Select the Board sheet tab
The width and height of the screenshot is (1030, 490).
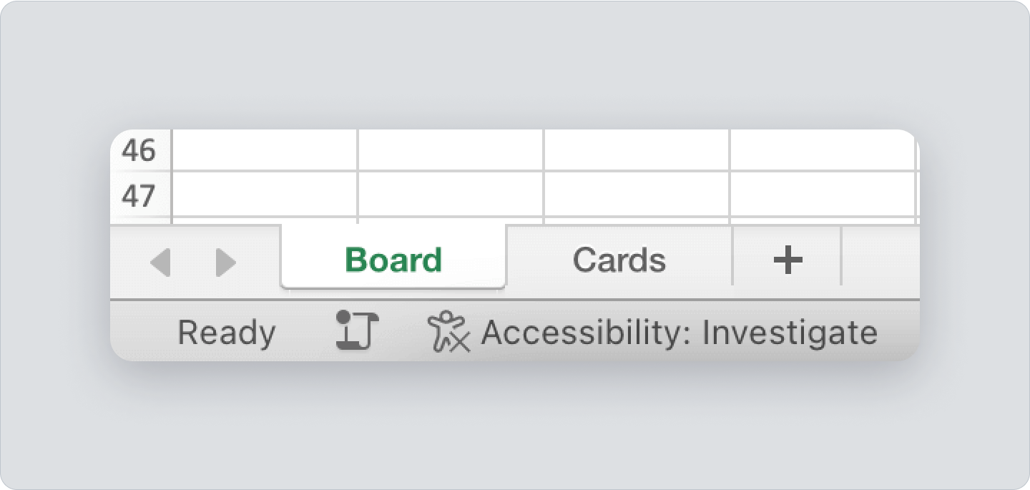[392, 260]
